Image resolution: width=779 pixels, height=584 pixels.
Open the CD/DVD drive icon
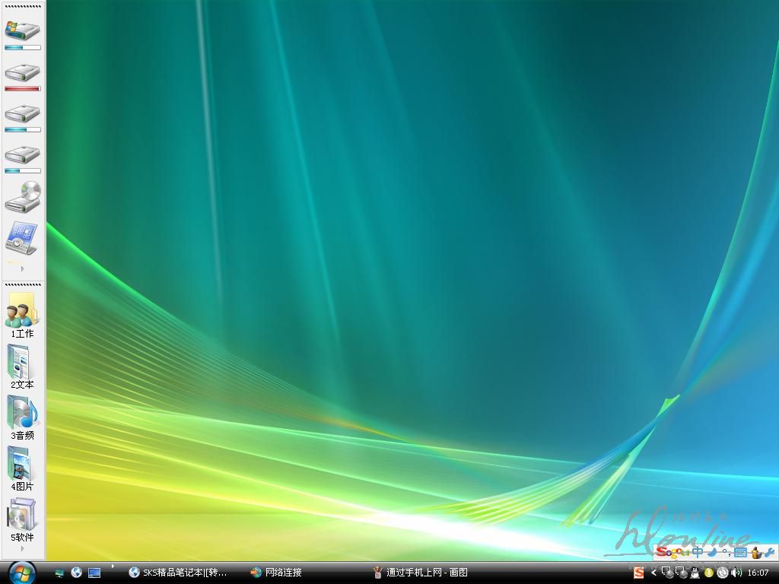coord(22,197)
